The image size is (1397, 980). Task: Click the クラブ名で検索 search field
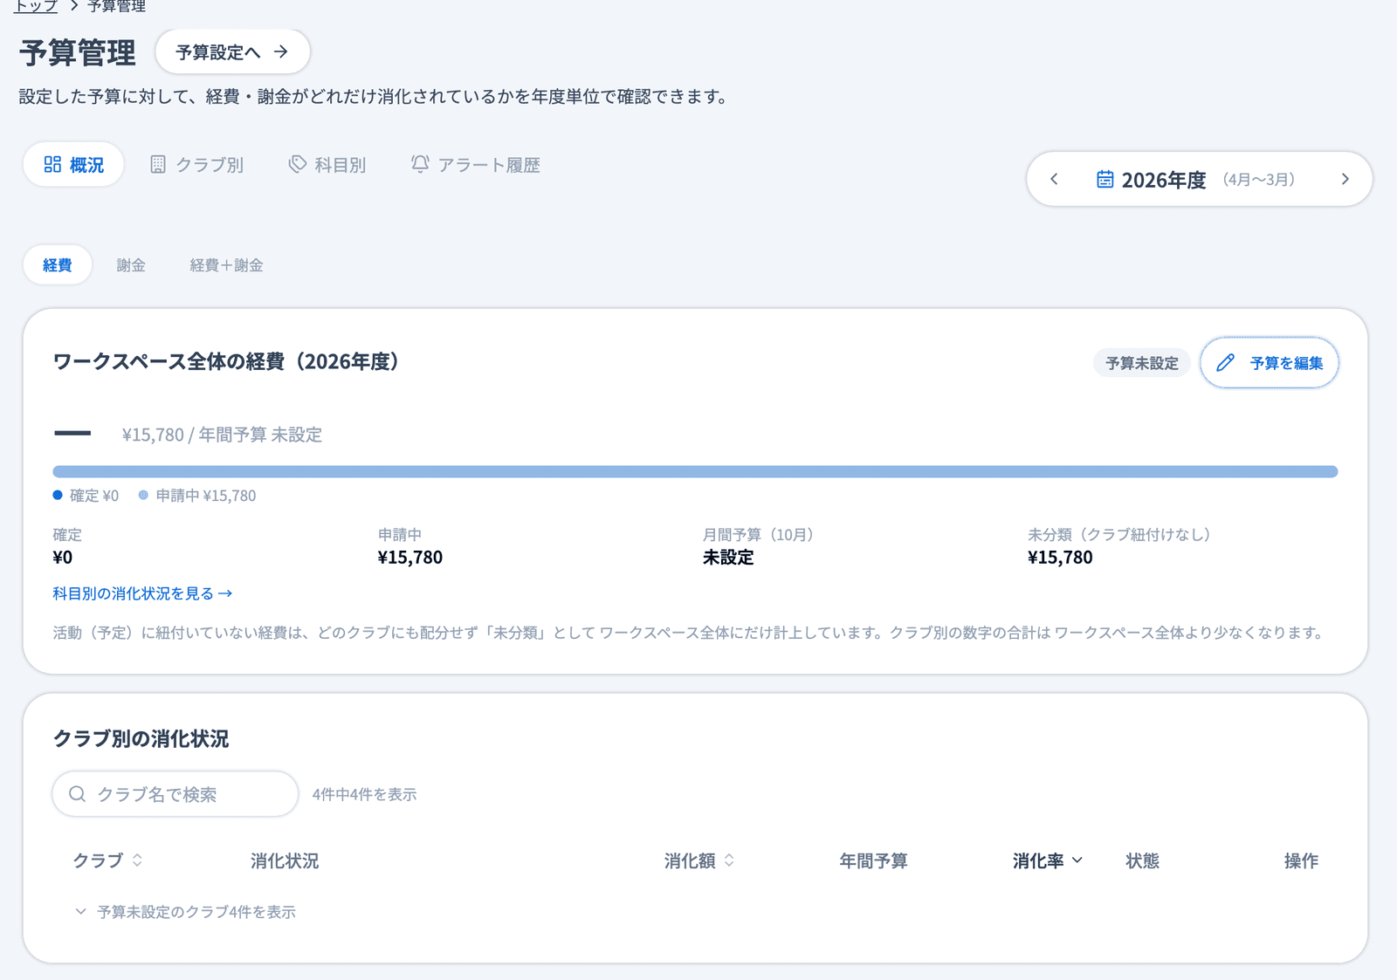coord(175,793)
